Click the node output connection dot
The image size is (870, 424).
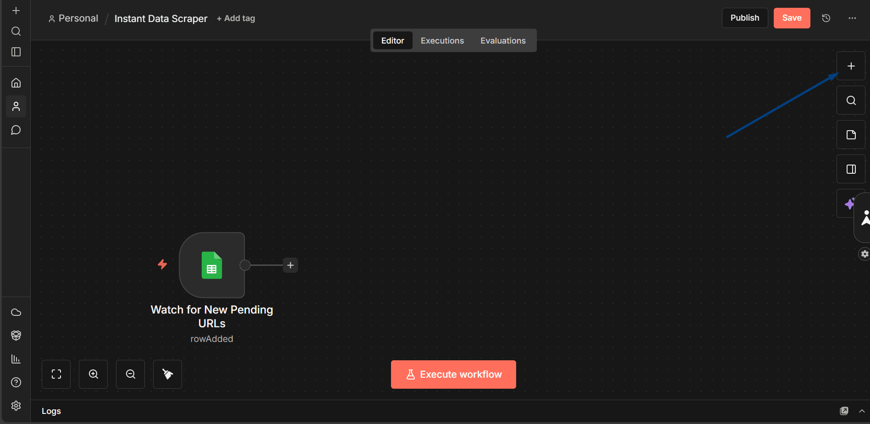coord(245,265)
